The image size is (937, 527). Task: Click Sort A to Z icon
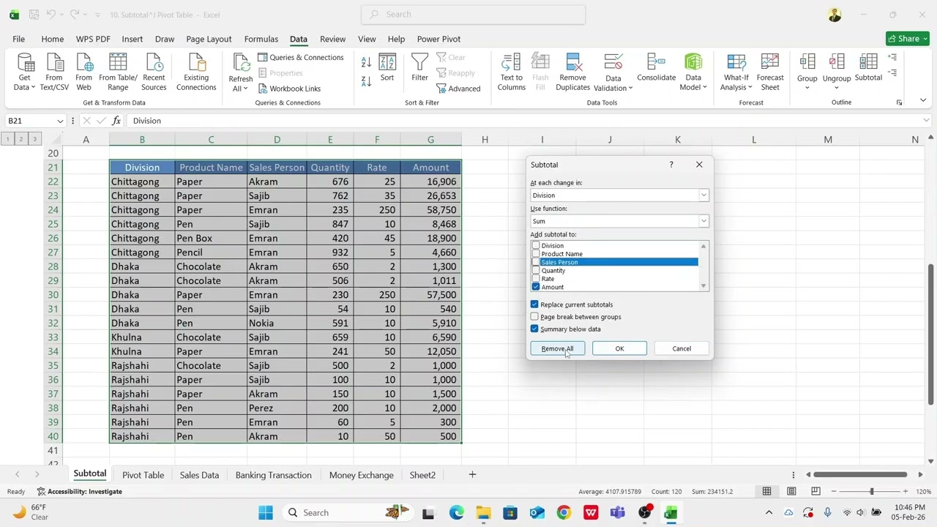[366, 62]
